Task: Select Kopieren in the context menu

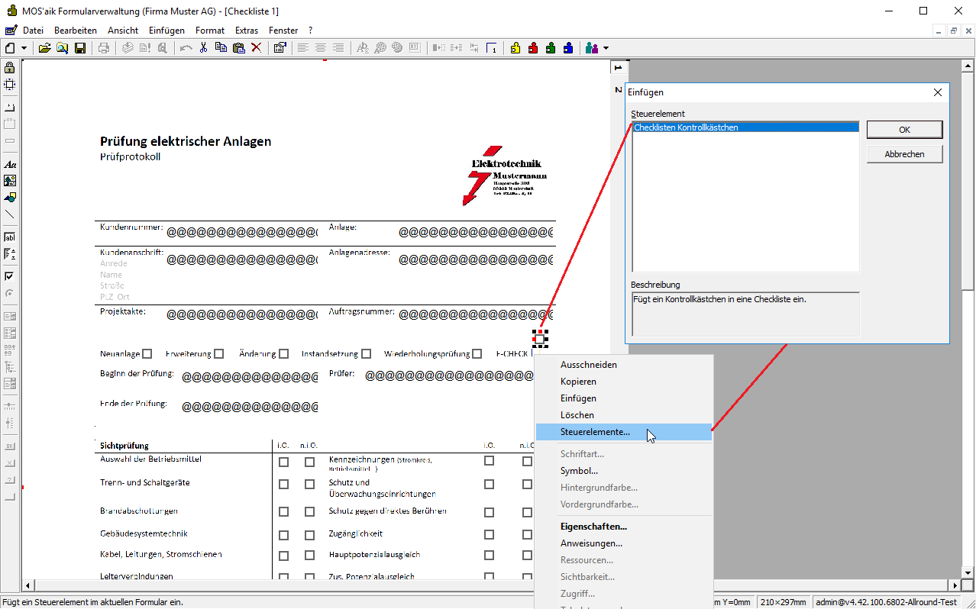Action: [578, 382]
